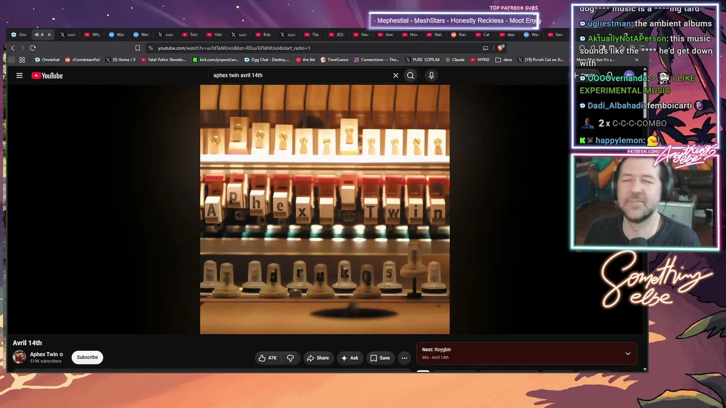Open the Aphex Twin channel name link
This screenshot has height=408, width=726.
tap(44, 354)
